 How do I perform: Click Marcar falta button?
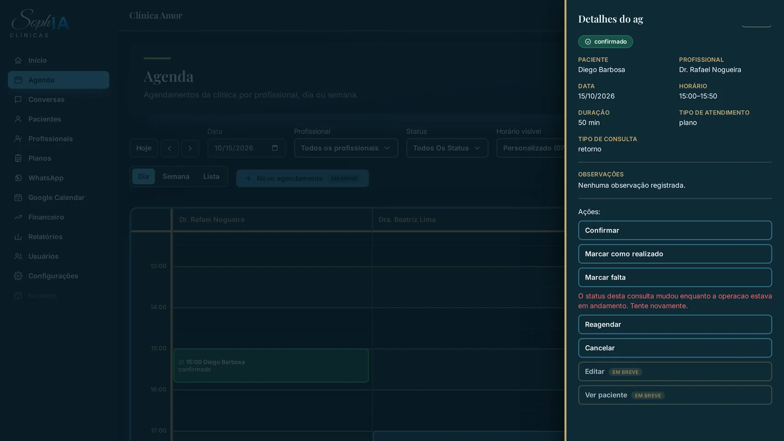[675, 277]
